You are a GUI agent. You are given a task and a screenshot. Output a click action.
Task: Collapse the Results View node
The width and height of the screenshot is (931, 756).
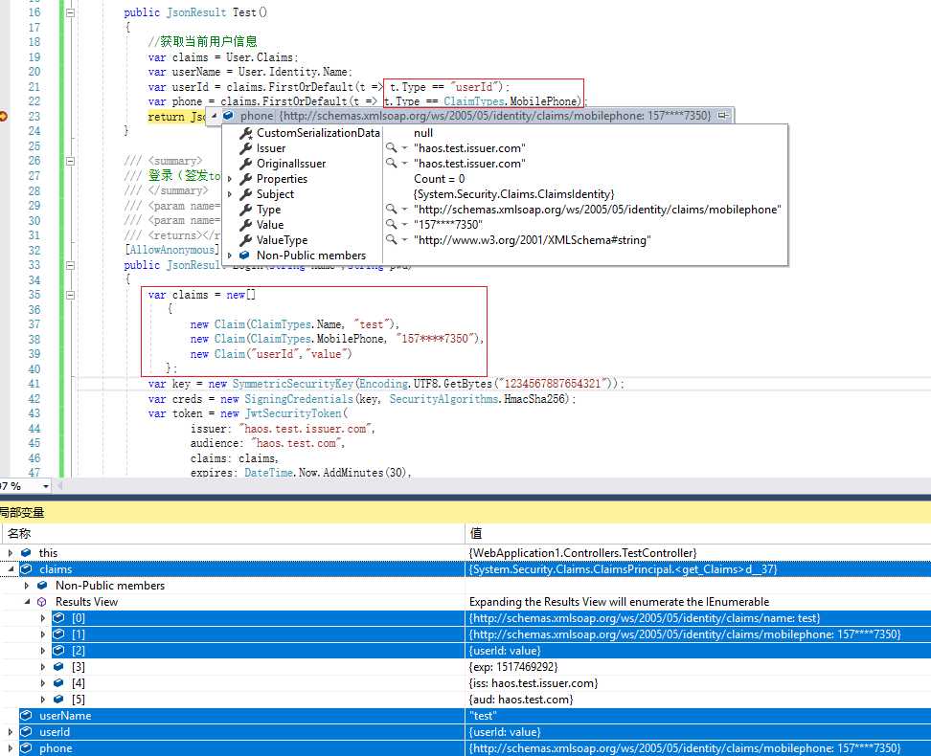click(27, 601)
